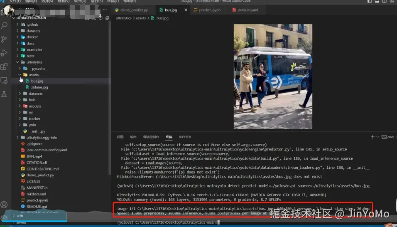Viewport: 397px width, 227px height.
Task: Click the Explorer panel vertical scrollbar
Action: click(110, 98)
